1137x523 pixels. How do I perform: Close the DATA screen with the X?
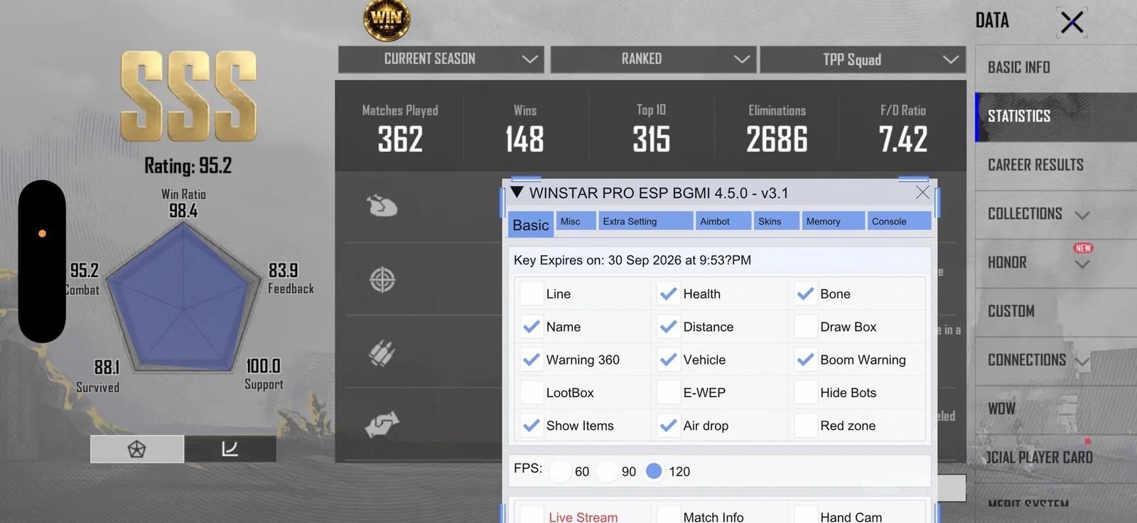tap(1072, 22)
